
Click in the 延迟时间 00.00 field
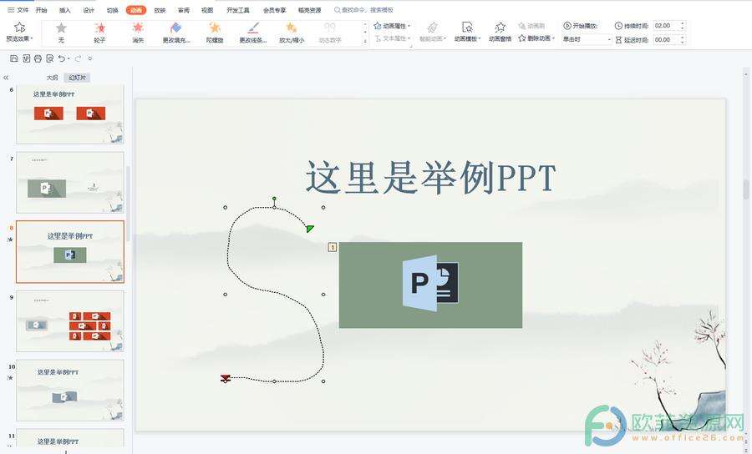coord(666,40)
